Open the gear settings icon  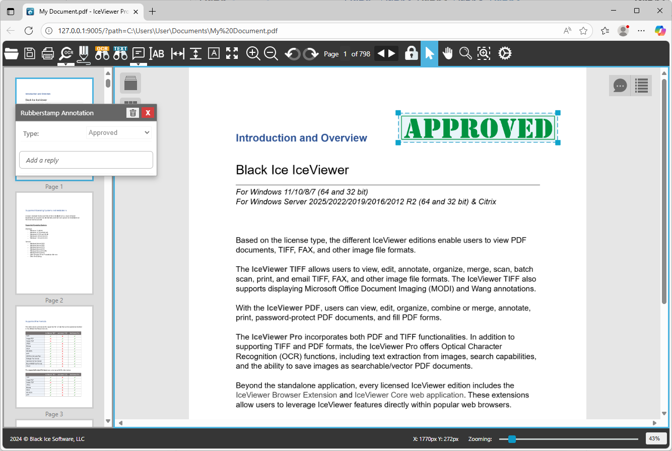505,53
